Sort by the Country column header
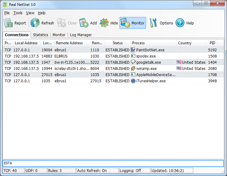The image size is (227, 176). click(x=191, y=43)
